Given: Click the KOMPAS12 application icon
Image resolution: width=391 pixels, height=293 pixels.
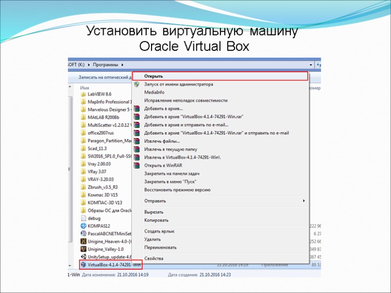Looking at the screenshot, I should coord(84,226).
